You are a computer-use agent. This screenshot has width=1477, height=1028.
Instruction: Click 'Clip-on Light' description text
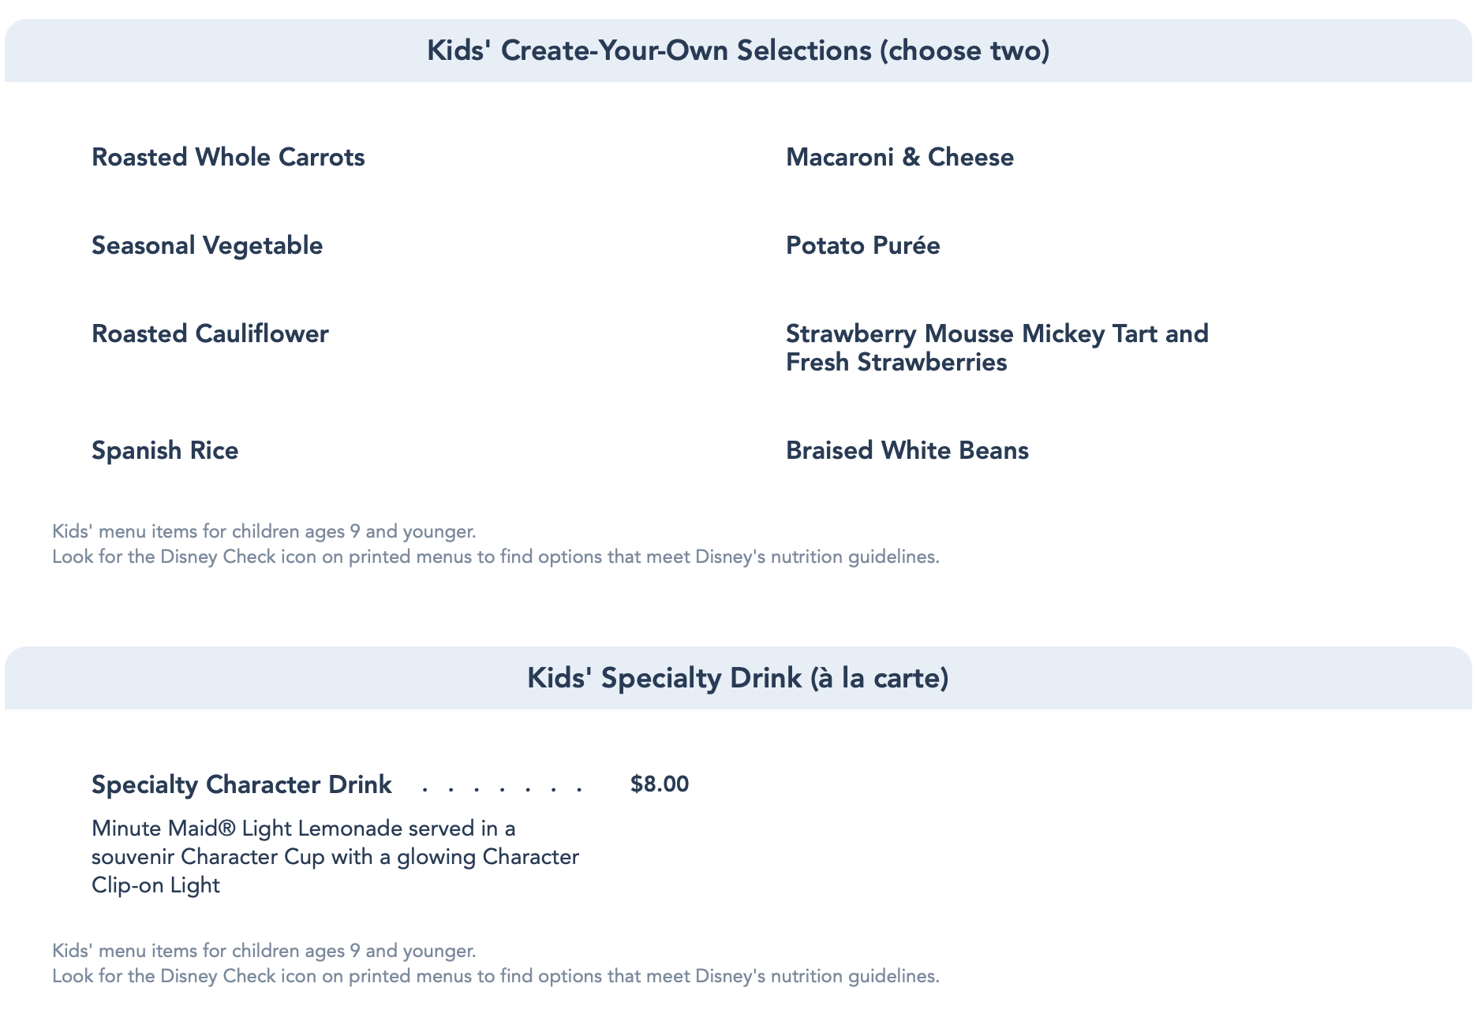[155, 885]
